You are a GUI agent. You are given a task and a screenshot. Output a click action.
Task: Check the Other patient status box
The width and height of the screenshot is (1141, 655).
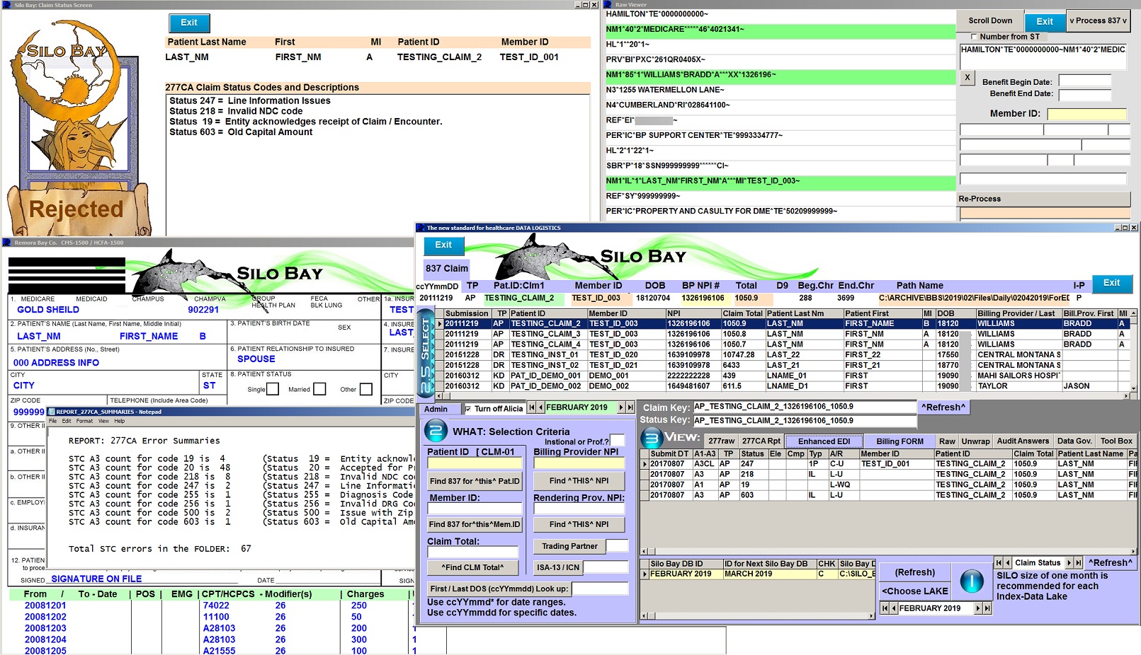tap(365, 389)
